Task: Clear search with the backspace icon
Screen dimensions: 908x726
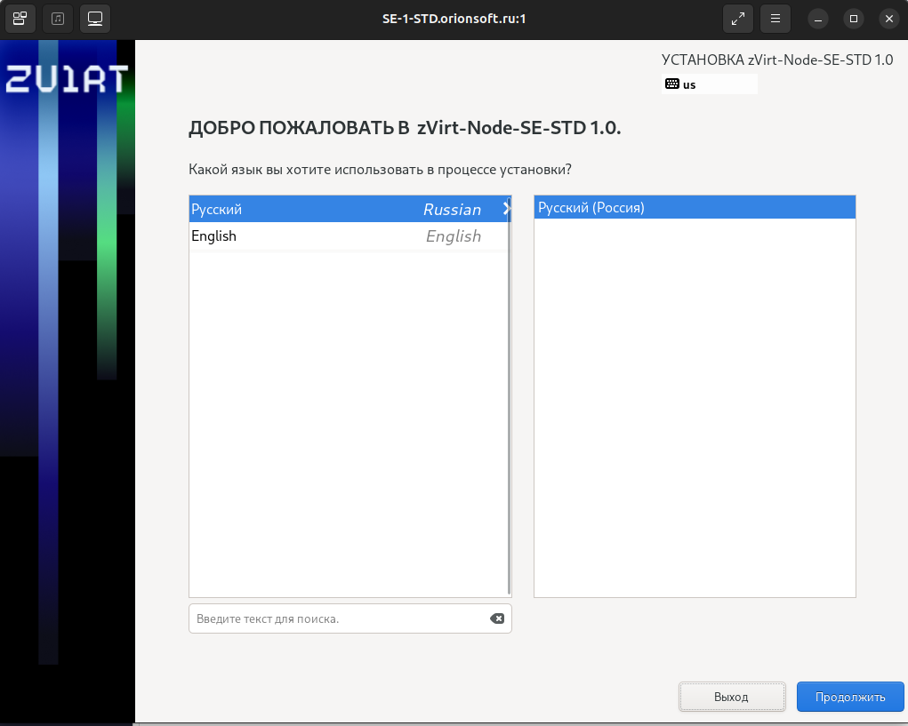Action: (x=497, y=619)
